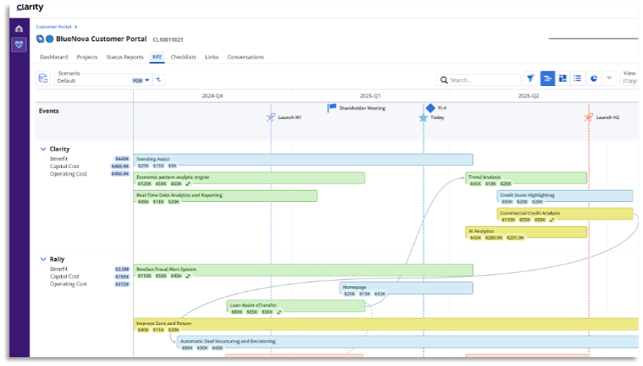Switch to the Status Reports tab
643x366 pixels.
125,57
